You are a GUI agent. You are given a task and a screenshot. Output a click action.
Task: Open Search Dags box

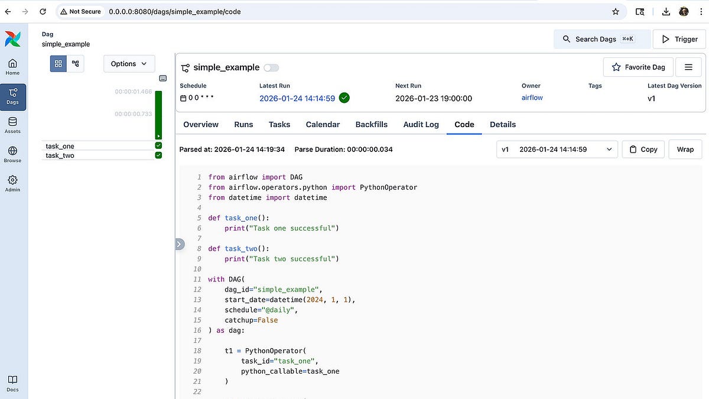pos(602,39)
